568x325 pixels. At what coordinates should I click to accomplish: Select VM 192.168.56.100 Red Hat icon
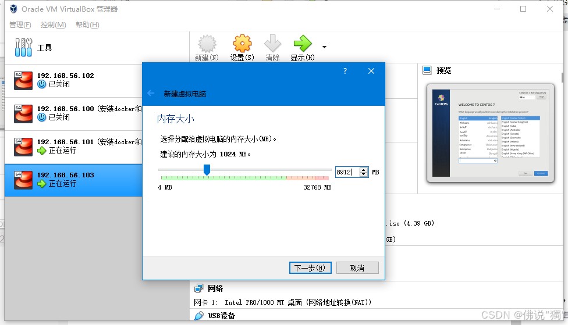[23, 113]
